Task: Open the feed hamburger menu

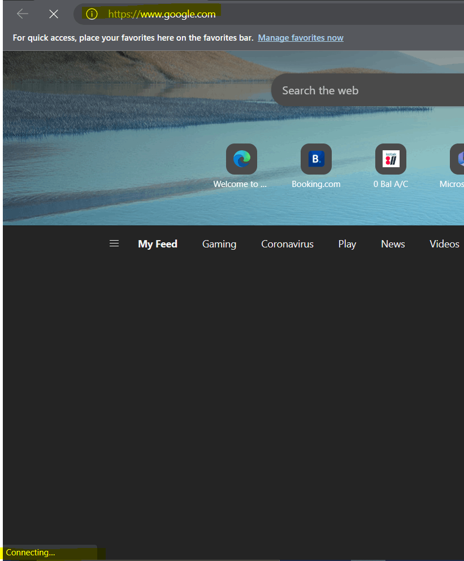Action: tap(114, 243)
